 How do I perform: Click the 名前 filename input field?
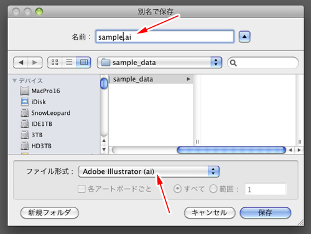tap(165, 37)
